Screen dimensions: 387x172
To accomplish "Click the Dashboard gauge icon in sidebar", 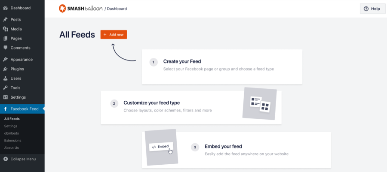I will [5, 8].
